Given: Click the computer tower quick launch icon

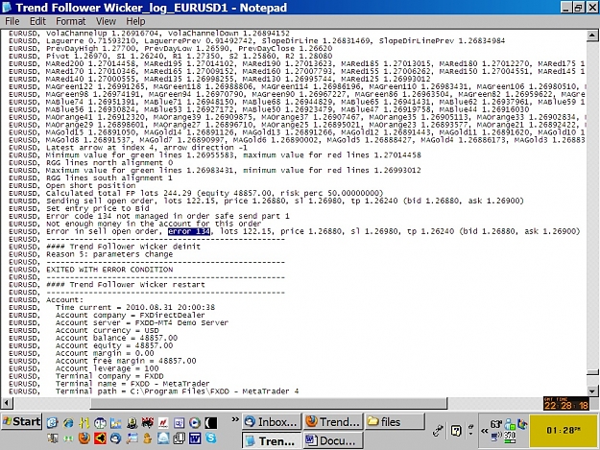Looking at the screenshot, I should [53, 438].
